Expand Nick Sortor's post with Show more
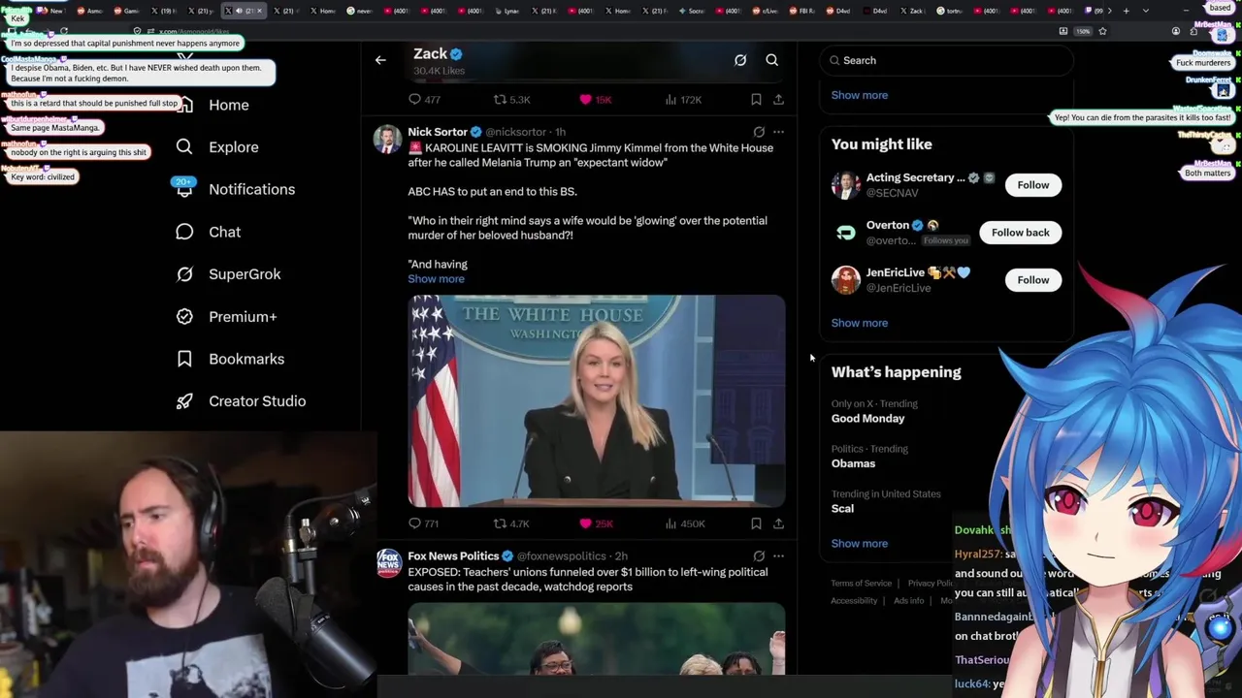The image size is (1242, 698). (x=436, y=279)
